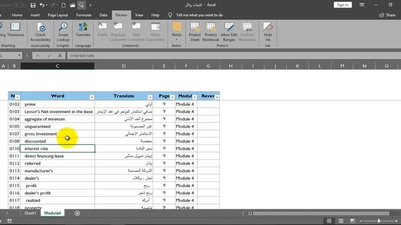The image size is (401, 225).
Task: Switch to Page Break Preview icon
Action: click(353, 221)
